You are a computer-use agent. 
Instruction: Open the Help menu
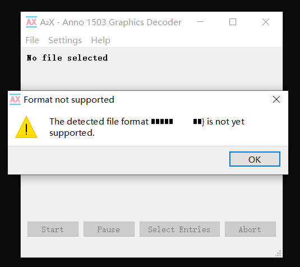point(100,40)
